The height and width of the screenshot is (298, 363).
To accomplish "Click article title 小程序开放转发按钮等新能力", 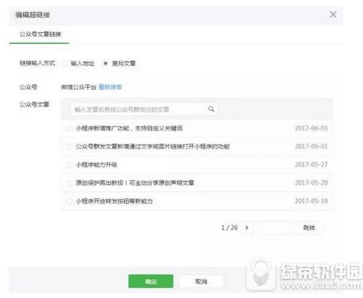I will [114, 201].
